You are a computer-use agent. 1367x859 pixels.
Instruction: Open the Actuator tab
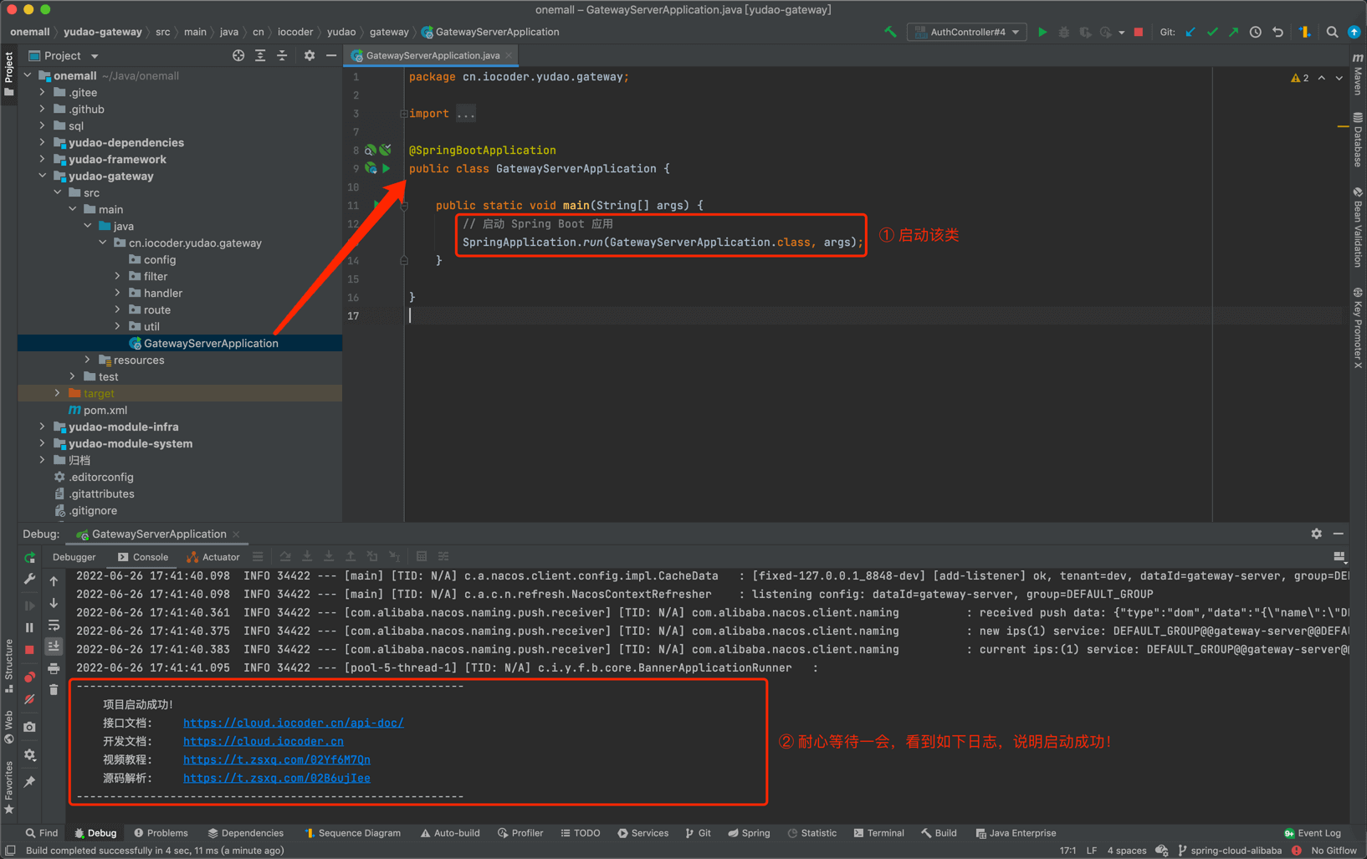coord(213,557)
